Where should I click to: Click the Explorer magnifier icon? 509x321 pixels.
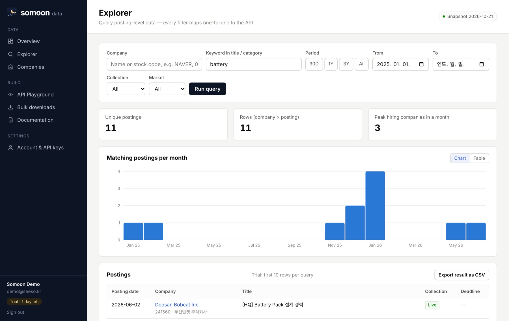10,54
